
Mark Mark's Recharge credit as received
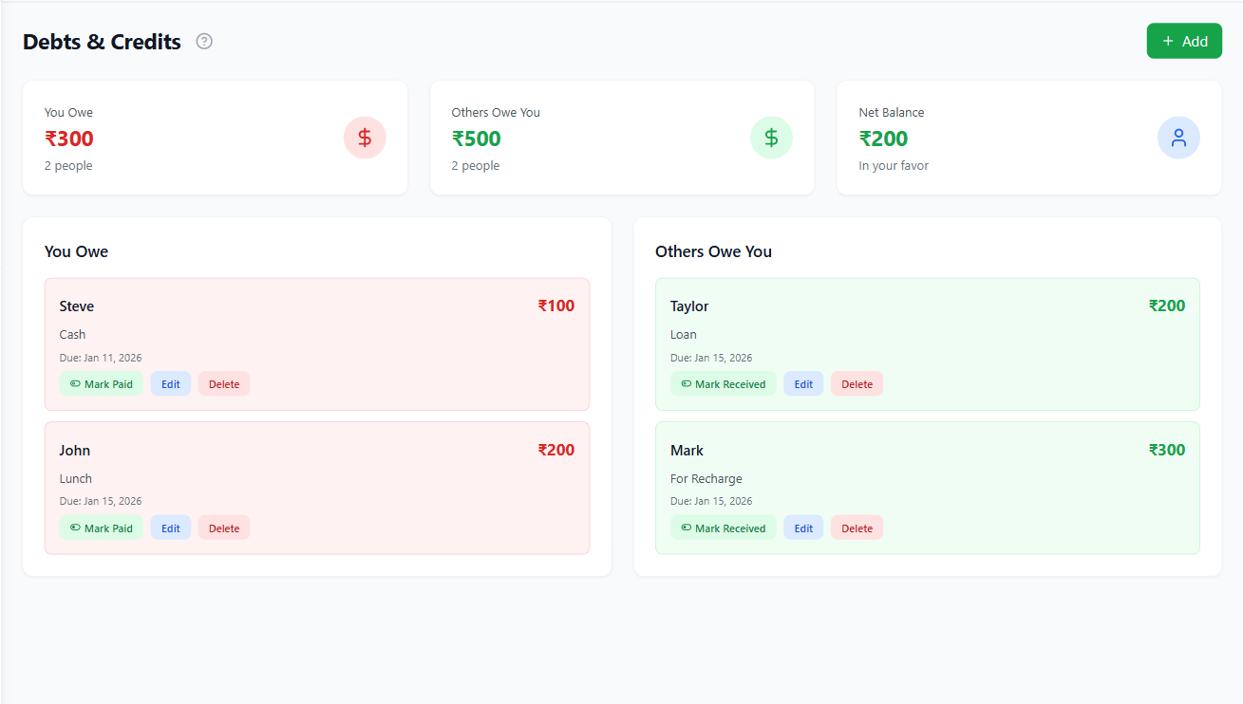[x=723, y=528]
